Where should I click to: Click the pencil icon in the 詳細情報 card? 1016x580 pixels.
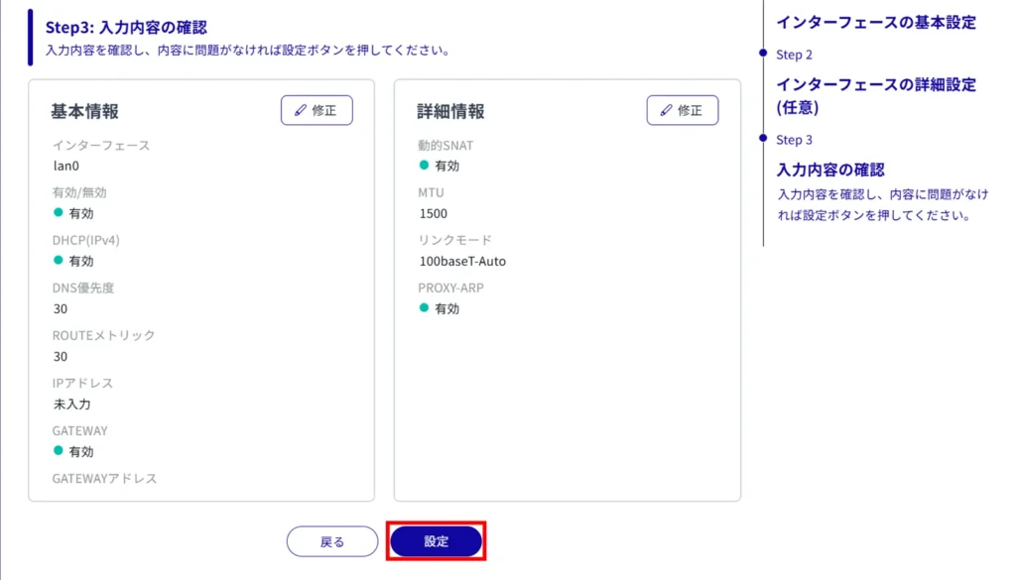pyautogui.click(x=667, y=111)
